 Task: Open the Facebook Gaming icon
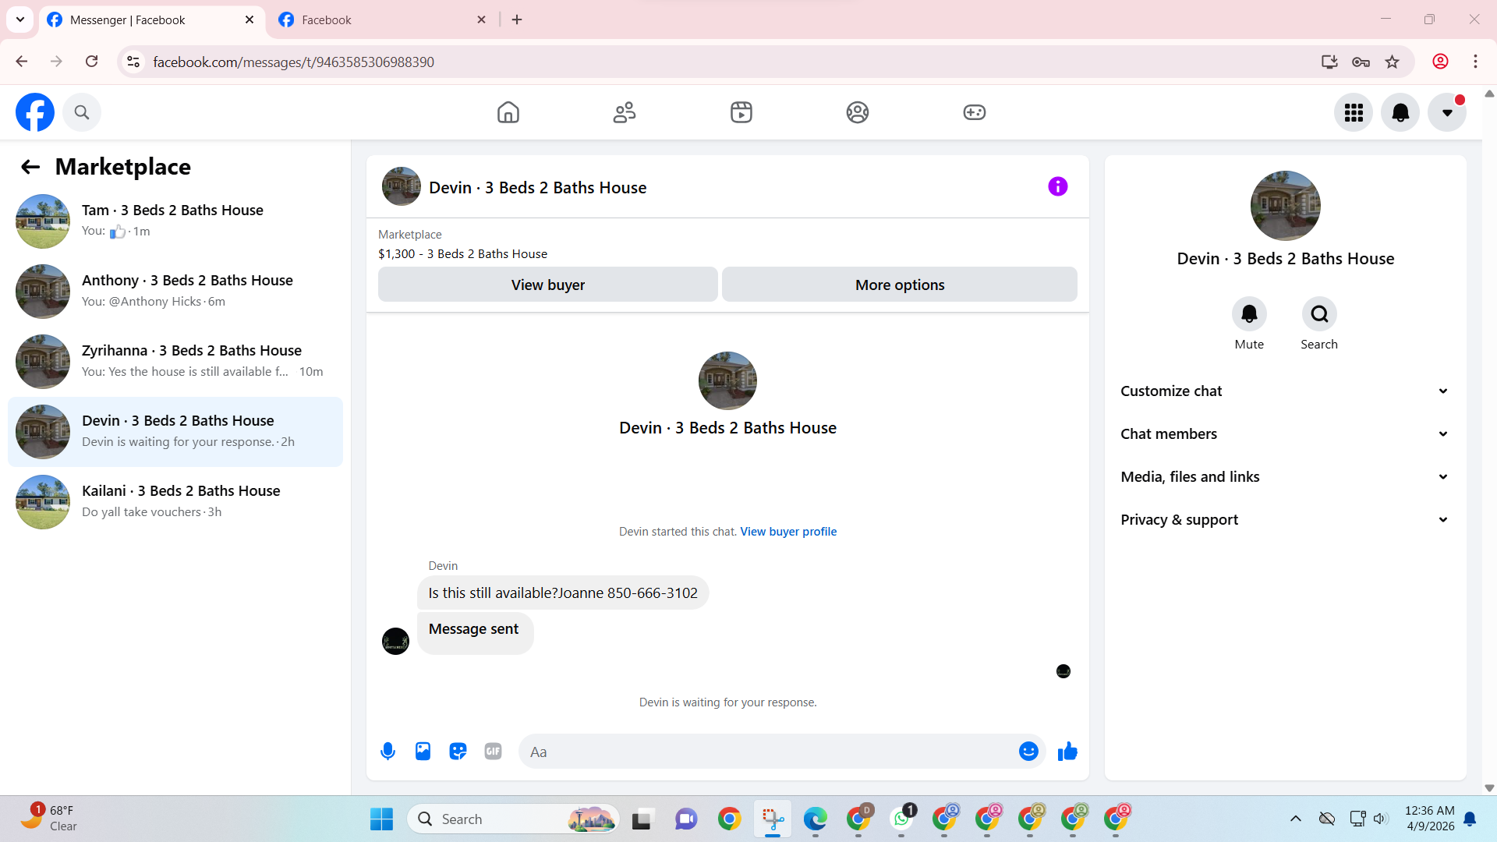974,112
